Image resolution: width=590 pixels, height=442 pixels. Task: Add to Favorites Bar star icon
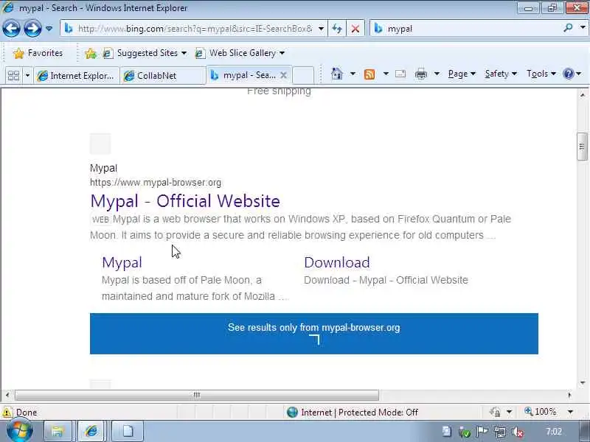91,53
